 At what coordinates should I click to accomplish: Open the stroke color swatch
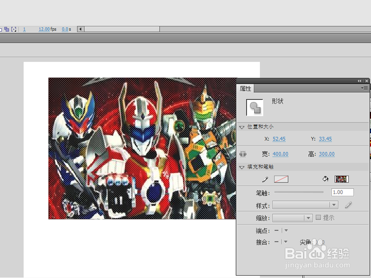(281, 179)
